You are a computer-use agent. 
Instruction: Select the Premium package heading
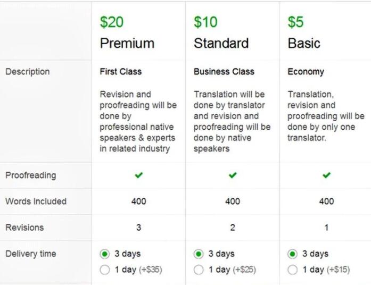pyautogui.click(x=127, y=43)
